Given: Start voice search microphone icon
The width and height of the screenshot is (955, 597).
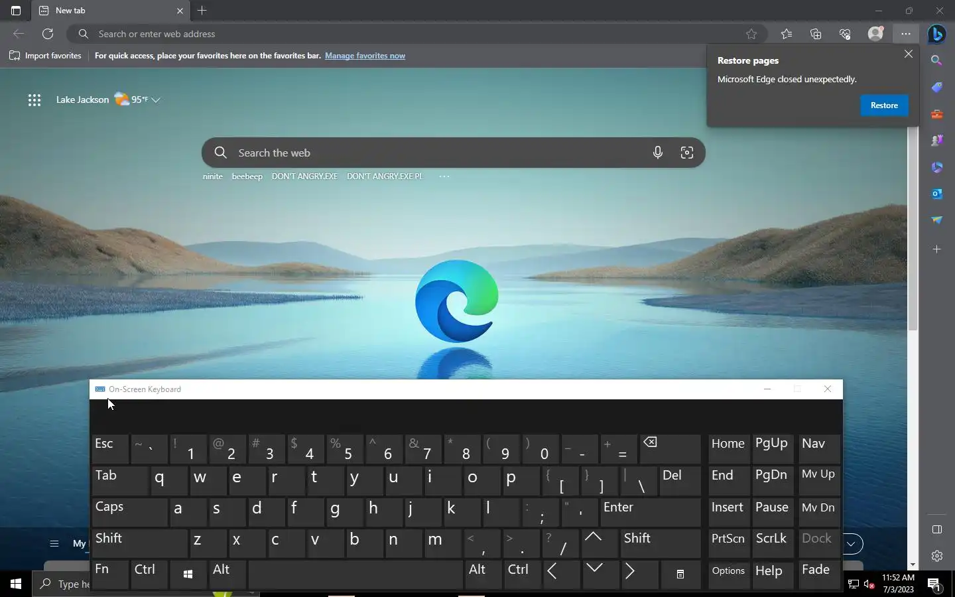Looking at the screenshot, I should tap(657, 153).
